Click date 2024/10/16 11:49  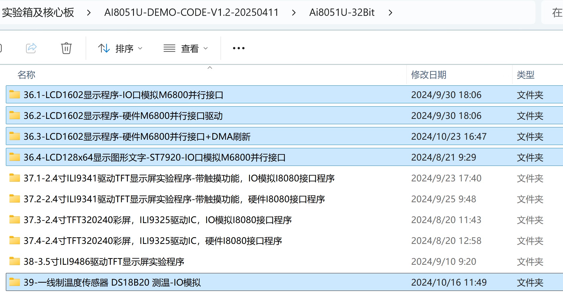pos(449,282)
